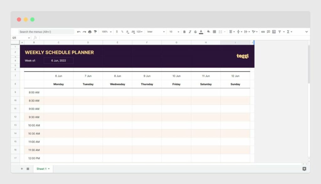This screenshot has width=321, height=184.
Task: Toggle italic formatting
Action: click(x=190, y=32)
